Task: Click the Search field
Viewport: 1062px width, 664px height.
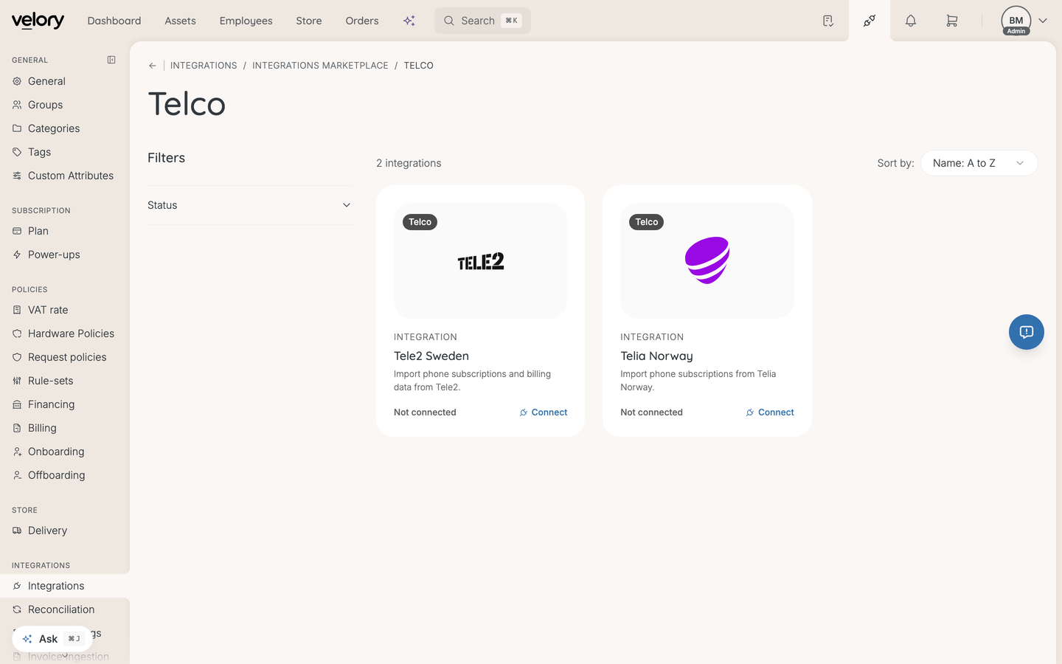Action: pyautogui.click(x=482, y=21)
